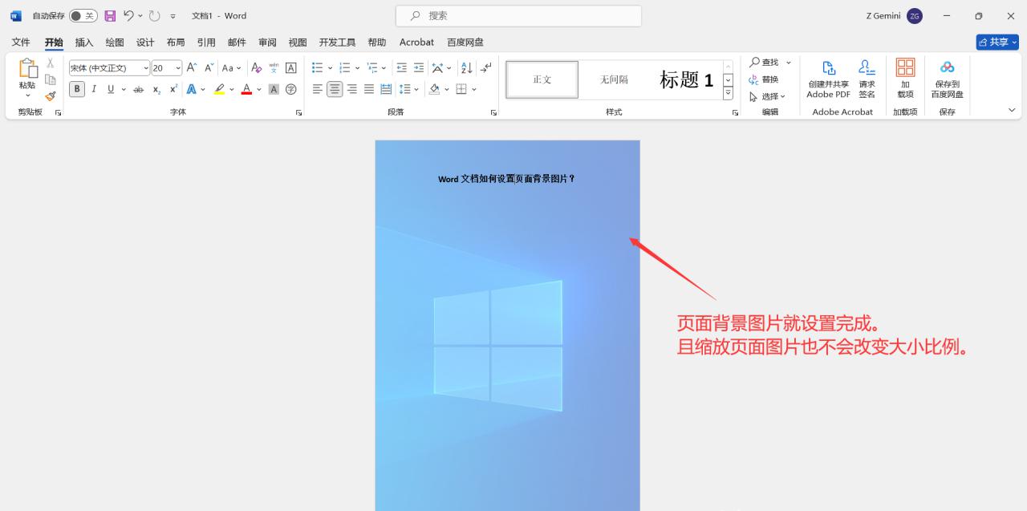Image resolution: width=1027 pixels, height=511 pixels.
Task: Justify paragraph text
Action: [x=369, y=89]
